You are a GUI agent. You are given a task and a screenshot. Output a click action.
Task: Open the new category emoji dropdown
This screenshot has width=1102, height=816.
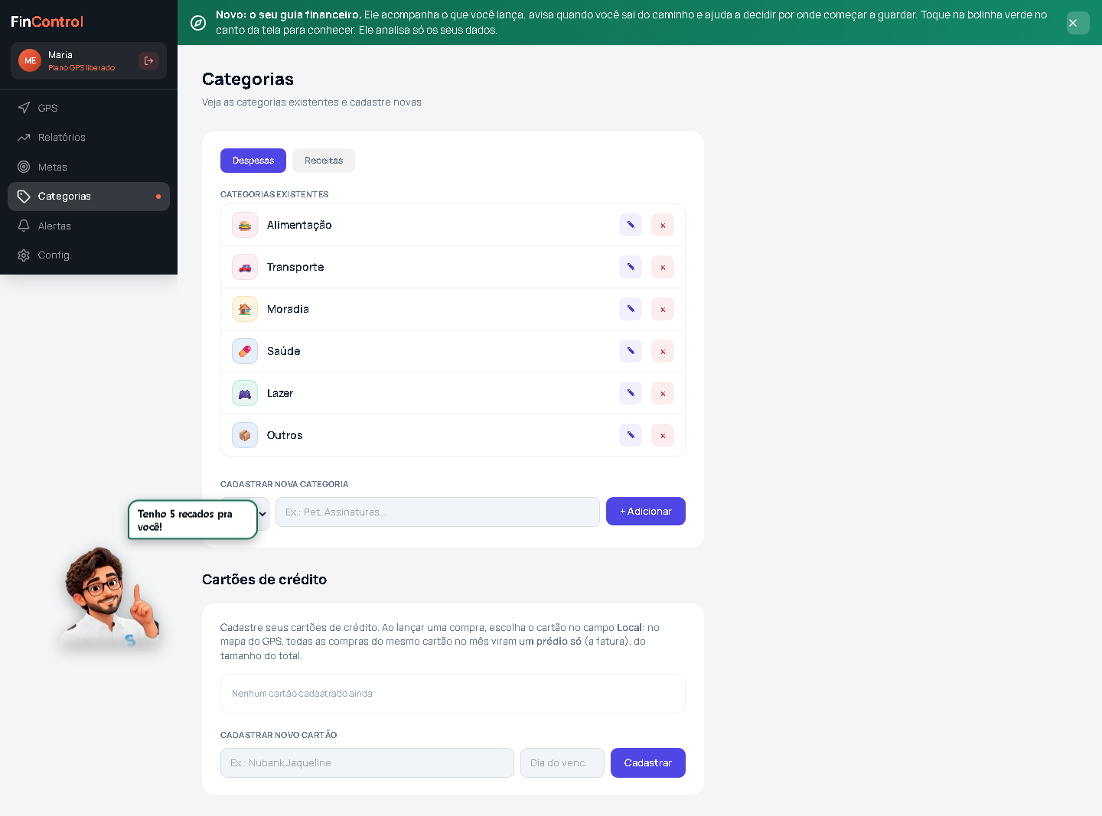(x=262, y=514)
